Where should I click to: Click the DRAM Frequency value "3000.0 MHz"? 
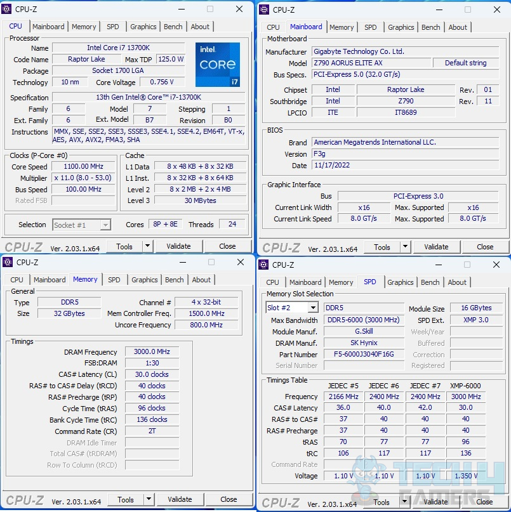pos(152,351)
